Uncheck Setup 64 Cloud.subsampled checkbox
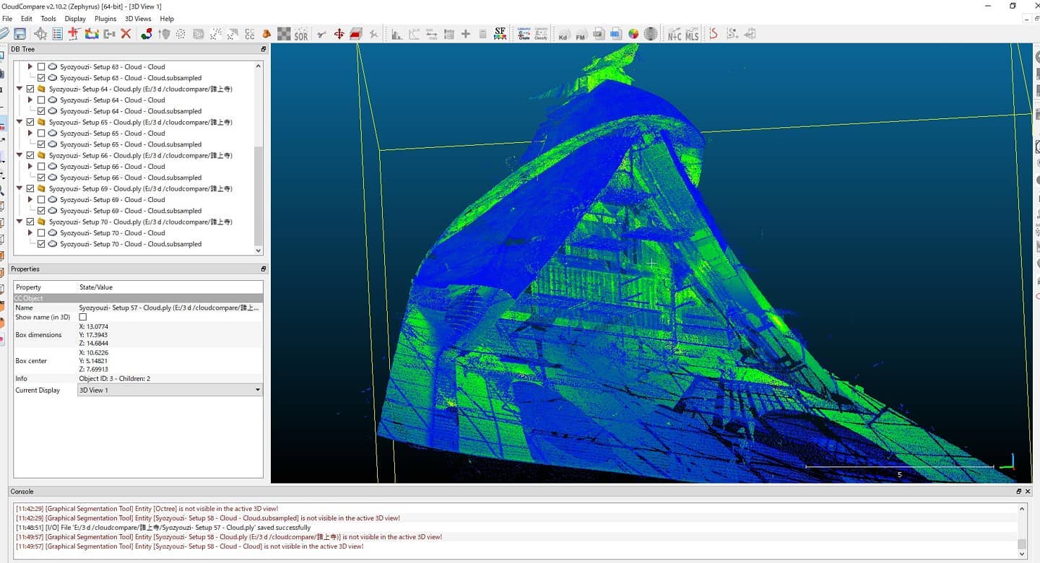The image size is (1040, 563). click(x=41, y=111)
